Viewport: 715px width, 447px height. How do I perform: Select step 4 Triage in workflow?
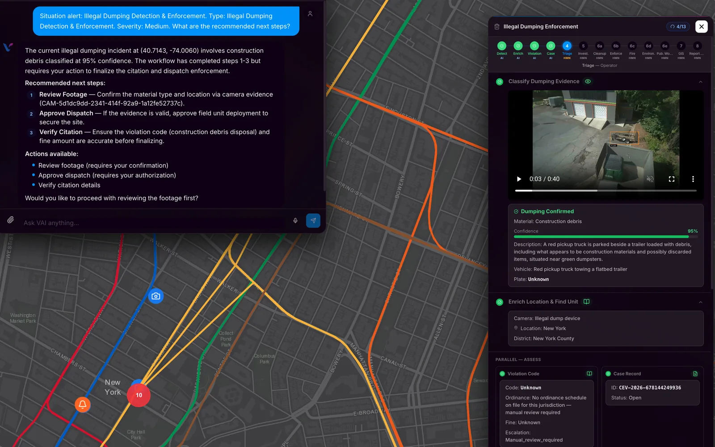pos(567,50)
